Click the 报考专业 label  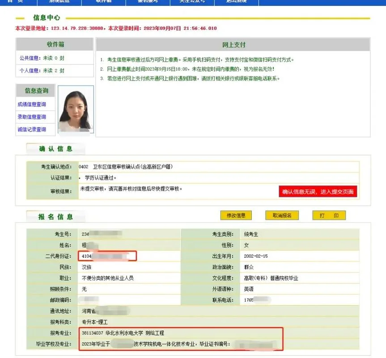(60, 333)
